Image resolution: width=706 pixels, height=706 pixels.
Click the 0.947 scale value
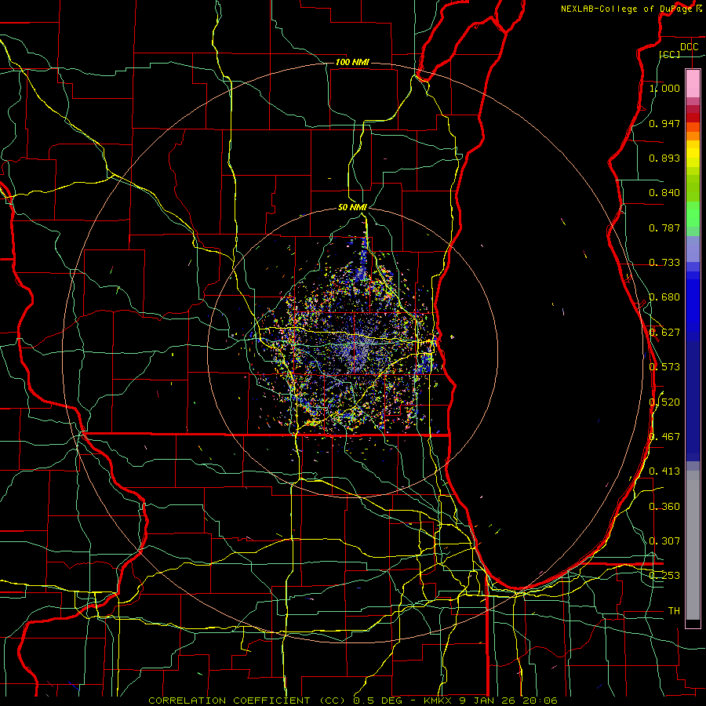coord(664,123)
